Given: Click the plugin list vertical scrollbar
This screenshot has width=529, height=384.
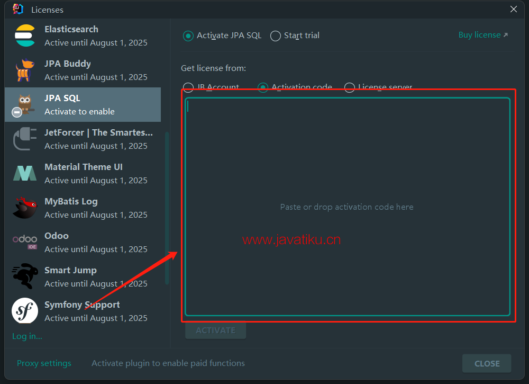Looking at the screenshot, I should tap(167, 207).
